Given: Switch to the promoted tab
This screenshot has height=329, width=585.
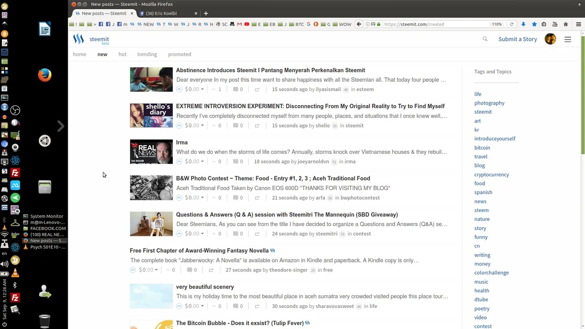Looking at the screenshot, I should tap(180, 54).
